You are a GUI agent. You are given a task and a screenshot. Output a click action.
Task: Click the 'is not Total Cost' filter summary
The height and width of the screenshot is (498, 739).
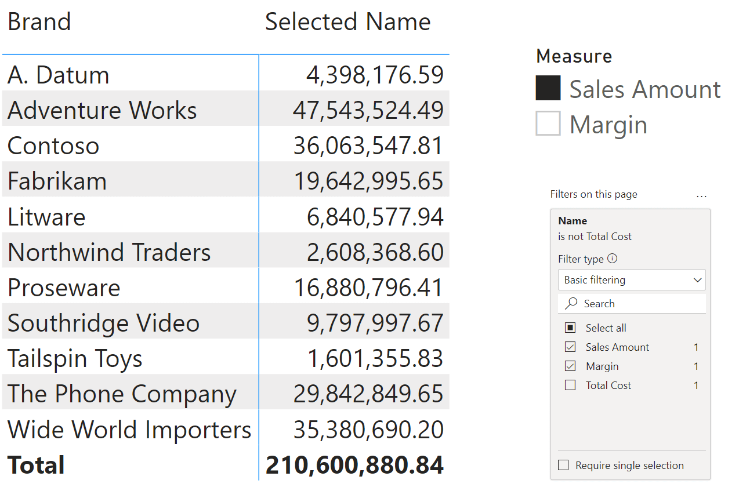(595, 236)
